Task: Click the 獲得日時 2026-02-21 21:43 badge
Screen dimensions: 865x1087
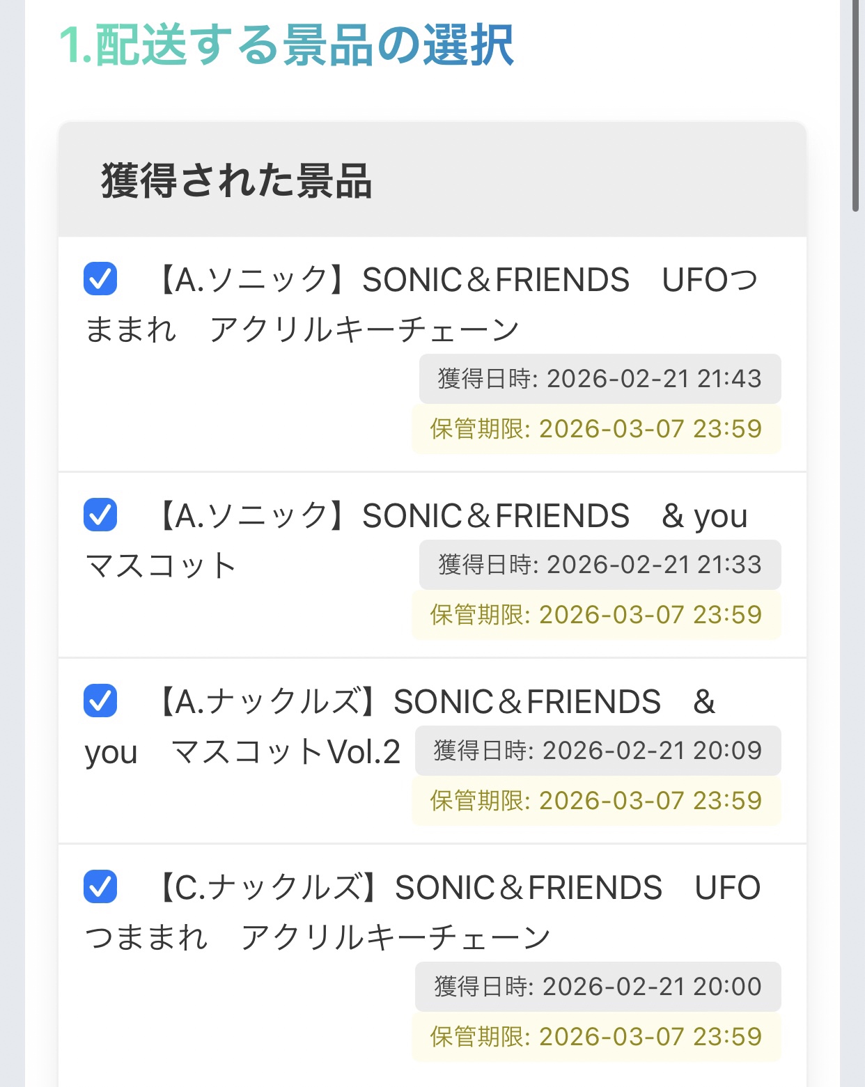Action: click(x=600, y=379)
